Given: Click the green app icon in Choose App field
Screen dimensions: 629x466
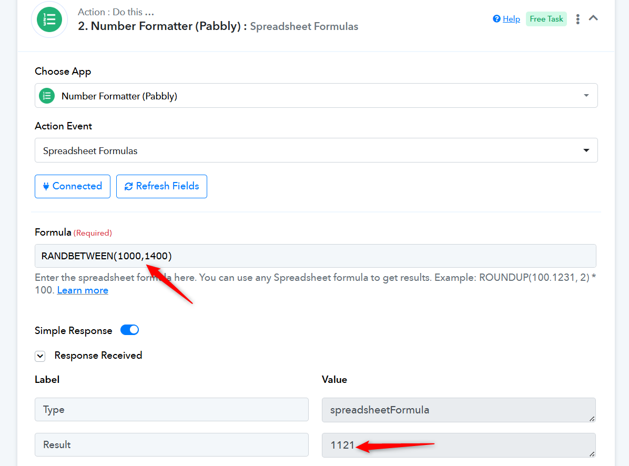Looking at the screenshot, I should (x=47, y=96).
